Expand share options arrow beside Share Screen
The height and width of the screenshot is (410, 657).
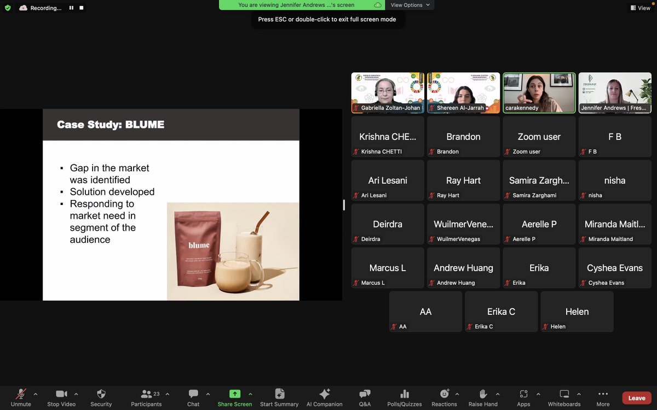[x=250, y=394]
